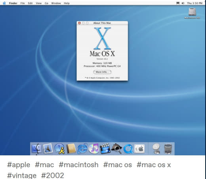Image resolution: width=206 pixels, height=179 pixels.
Task: Click the More Info button
Action: [102, 72]
